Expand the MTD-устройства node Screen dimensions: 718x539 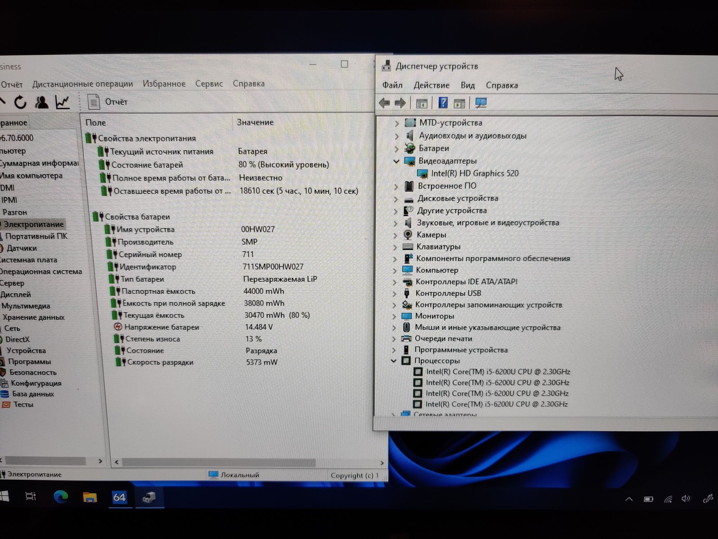pos(397,123)
